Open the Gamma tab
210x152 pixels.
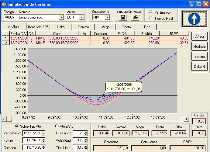coord(83,27)
